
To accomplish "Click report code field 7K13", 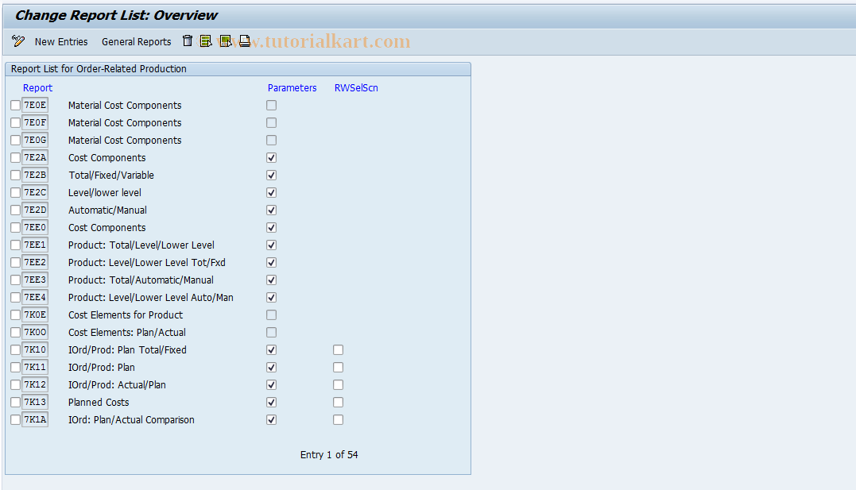I will click(35, 402).
